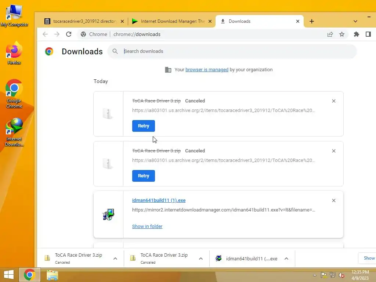The image size is (376, 282).
Task: Open Chrome side panel icon
Action: (x=368, y=34)
